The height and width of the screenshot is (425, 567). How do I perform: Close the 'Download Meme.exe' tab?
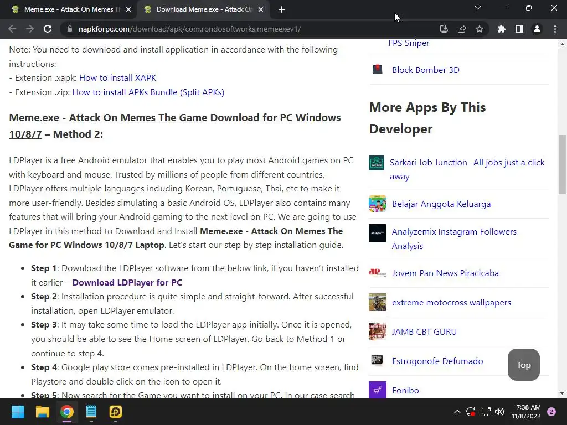tap(261, 10)
